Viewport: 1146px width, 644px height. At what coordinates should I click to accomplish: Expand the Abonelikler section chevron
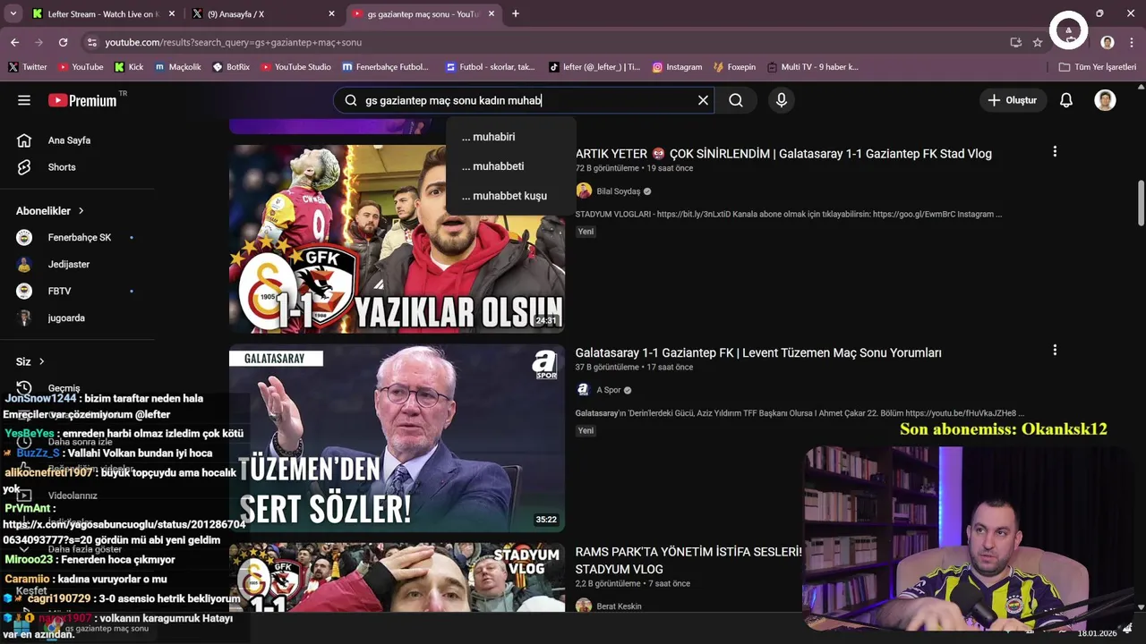pyautogui.click(x=81, y=211)
